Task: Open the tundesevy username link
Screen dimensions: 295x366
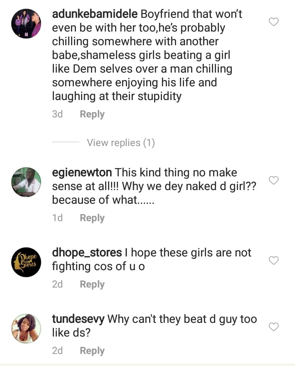Action: coord(78,319)
